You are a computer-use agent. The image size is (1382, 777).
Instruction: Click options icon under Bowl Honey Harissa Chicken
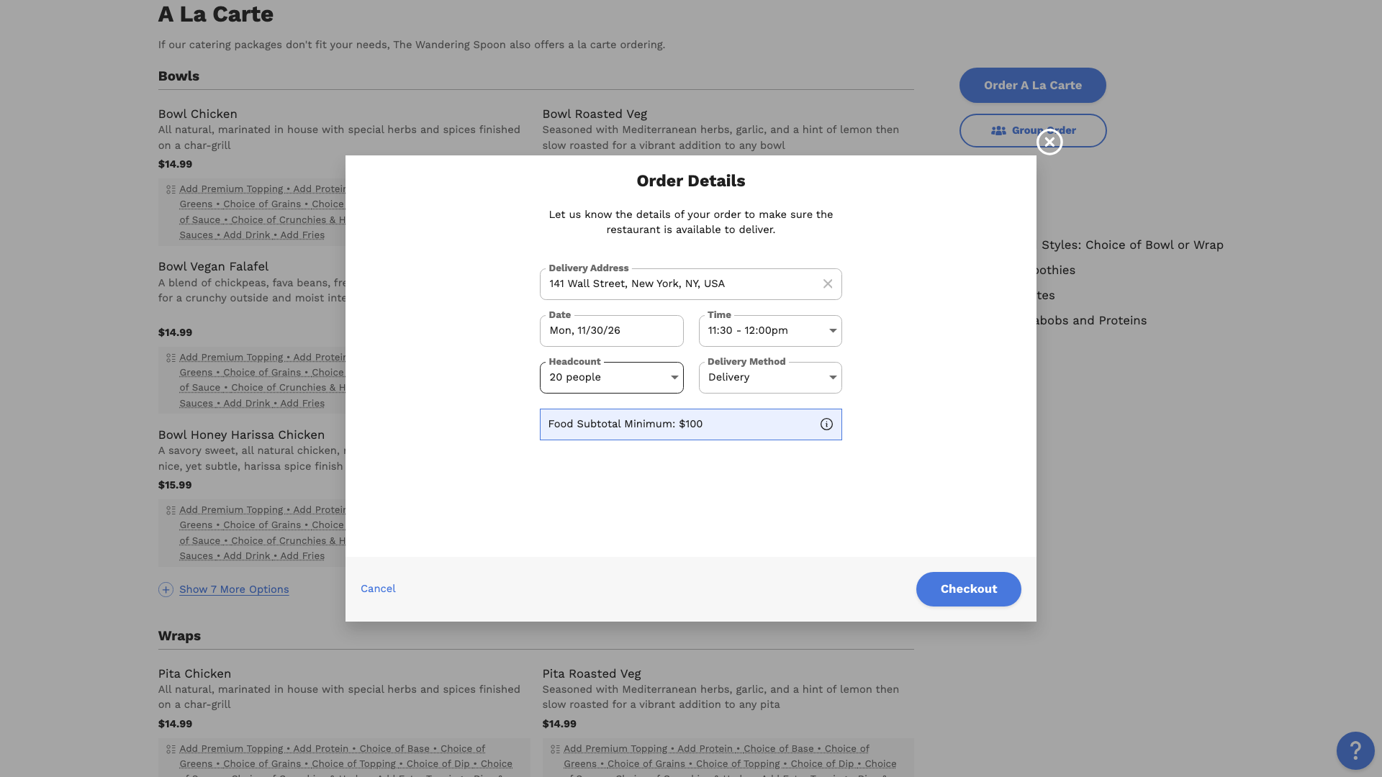171,511
